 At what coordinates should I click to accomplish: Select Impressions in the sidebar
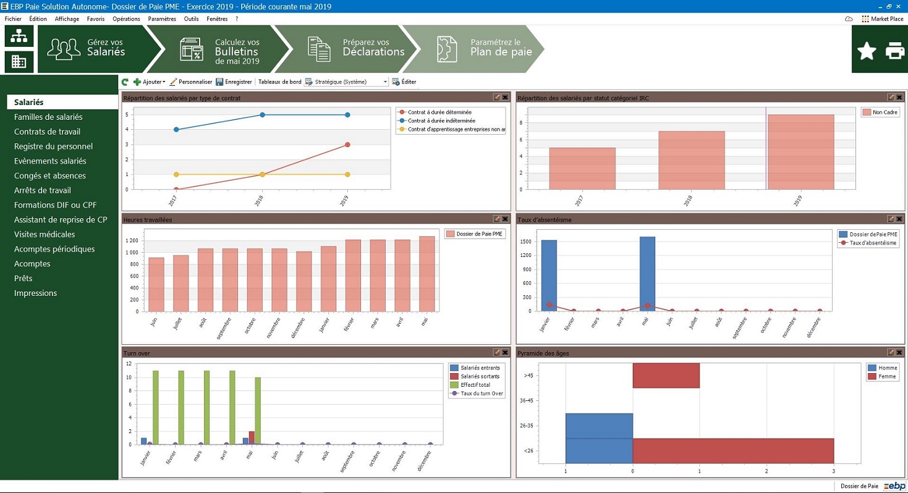click(x=35, y=293)
